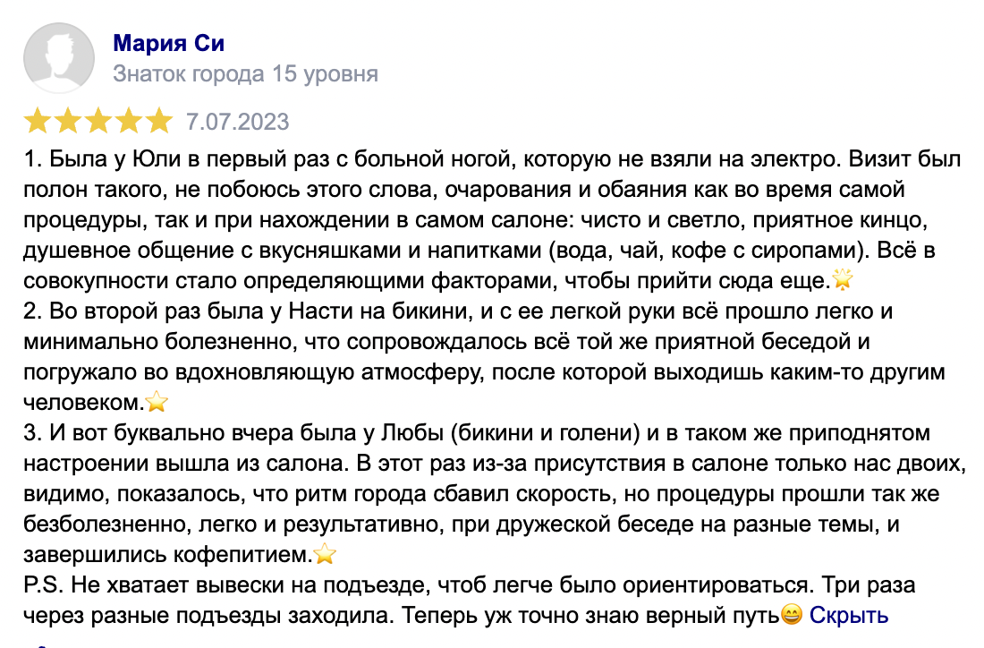Click the second rating star
984x648 pixels.
[x=68, y=120]
